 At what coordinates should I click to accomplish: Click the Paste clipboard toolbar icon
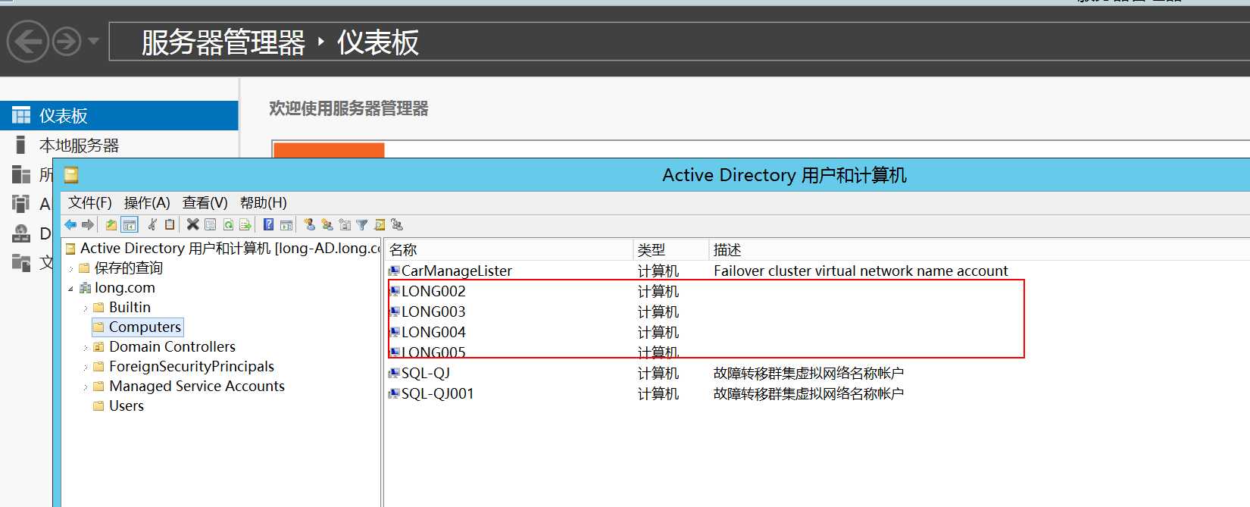click(170, 224)
